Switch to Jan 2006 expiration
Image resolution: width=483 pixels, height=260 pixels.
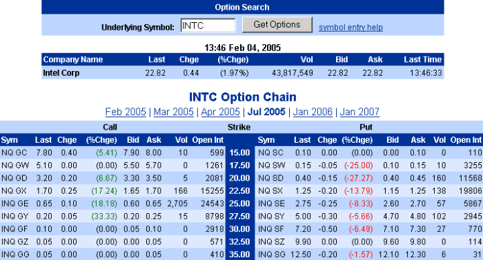click(x=313, y=112)
